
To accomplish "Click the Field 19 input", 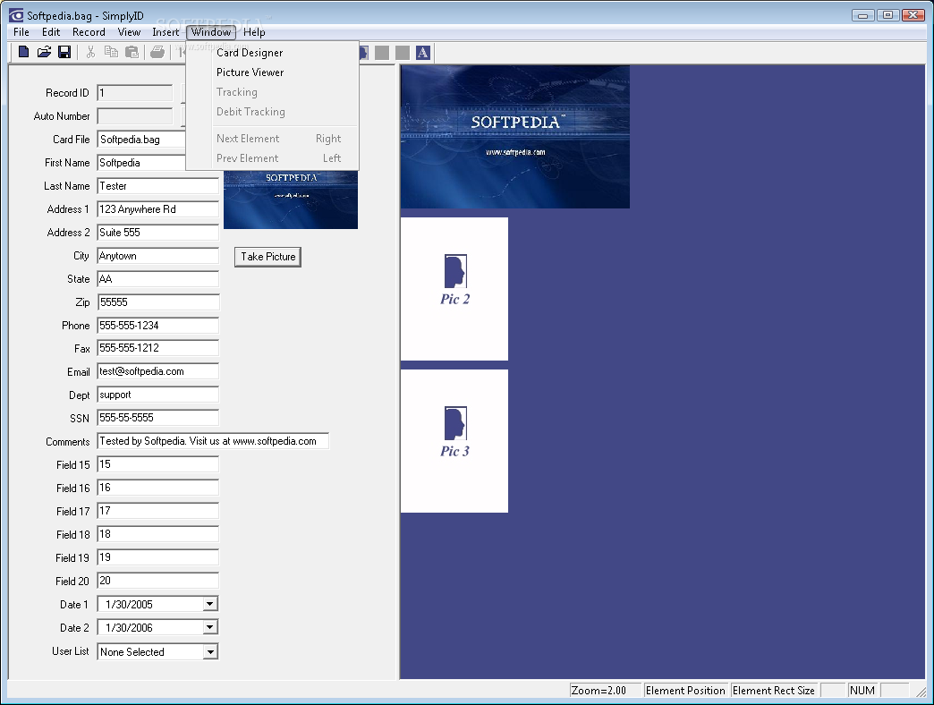I will [157, 556].
